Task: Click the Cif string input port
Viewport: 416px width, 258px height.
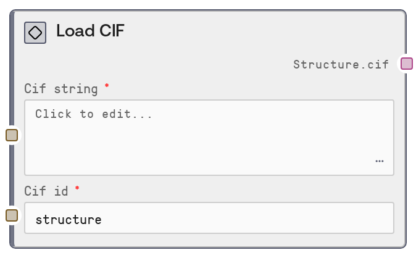Action: [x=12, y=135]
